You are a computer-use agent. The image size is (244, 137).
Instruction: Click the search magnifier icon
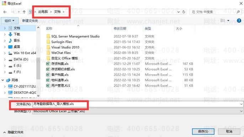[x=238, y=12]
